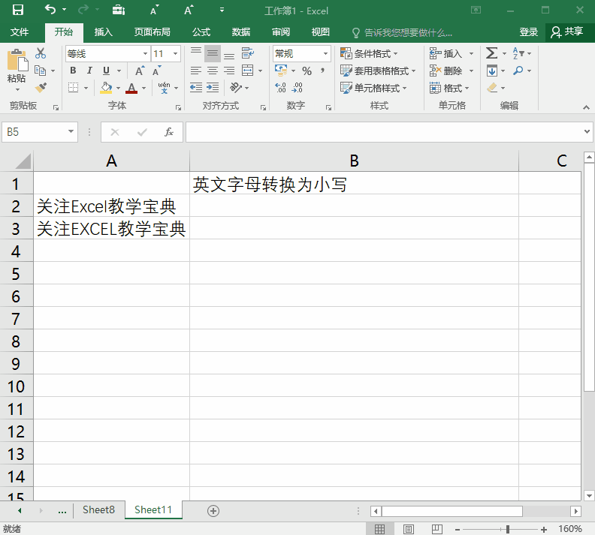Click the Insert Function fx icon
This screenshot has height=535, width=595.
coord(169,132)
